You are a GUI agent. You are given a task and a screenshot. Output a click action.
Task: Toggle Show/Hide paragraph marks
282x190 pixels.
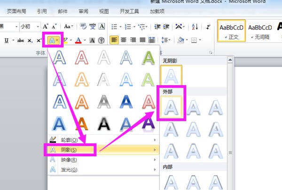pyautogui.click(x=208, y=27)
